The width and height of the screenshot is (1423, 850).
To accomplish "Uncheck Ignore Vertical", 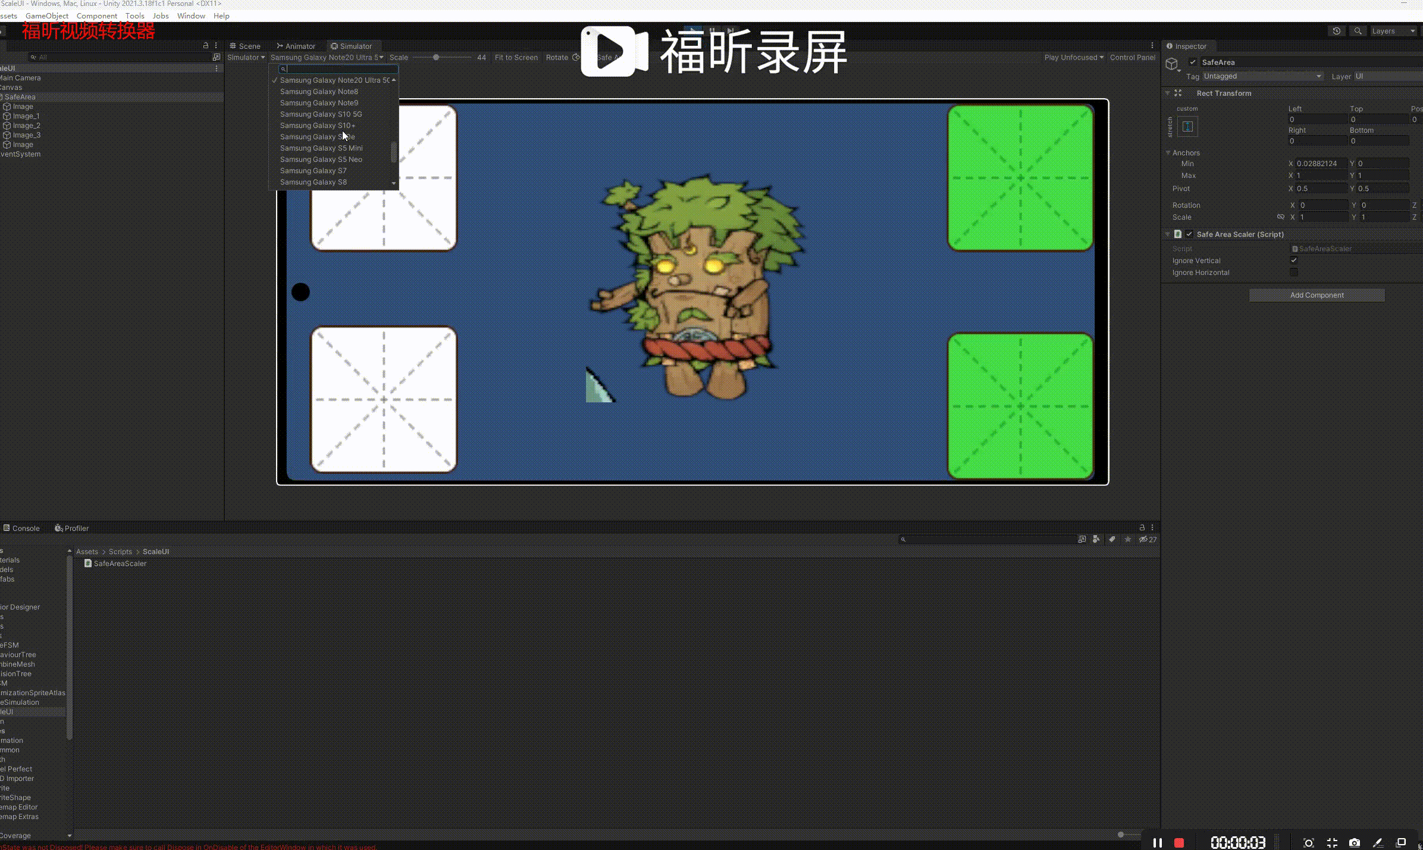I will click(1293, 260).
